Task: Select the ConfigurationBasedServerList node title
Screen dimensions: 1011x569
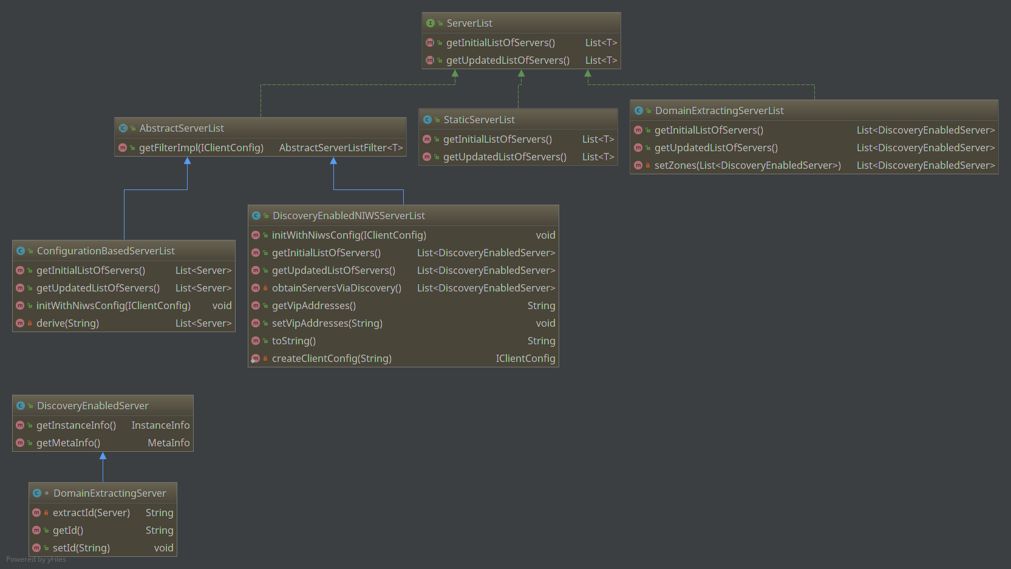Action: coord(106,251)
